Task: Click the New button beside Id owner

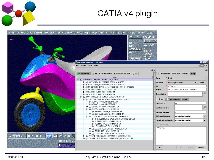Action: tap(202, 82)
